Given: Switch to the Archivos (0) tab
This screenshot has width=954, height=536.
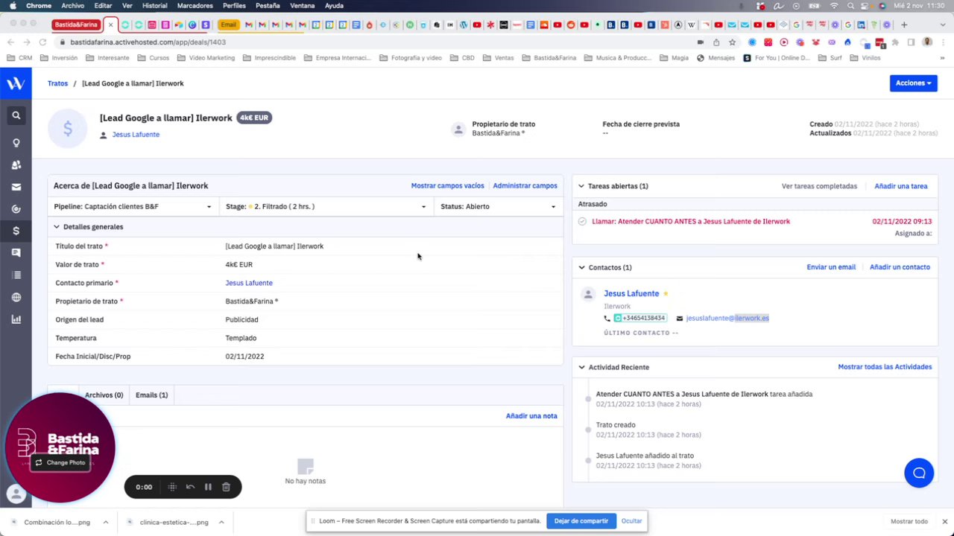Looking at the screenshot, I should pyautogui.click(x=104, y=395).
